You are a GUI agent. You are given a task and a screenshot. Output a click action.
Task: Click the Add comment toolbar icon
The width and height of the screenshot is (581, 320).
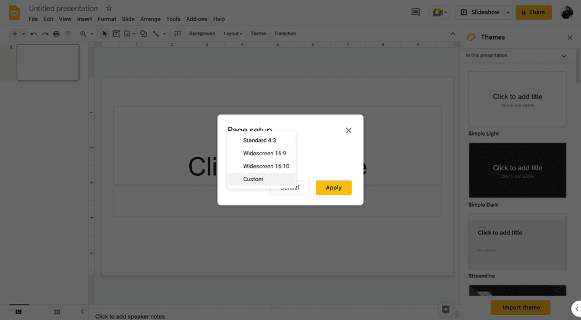point(177,33)
